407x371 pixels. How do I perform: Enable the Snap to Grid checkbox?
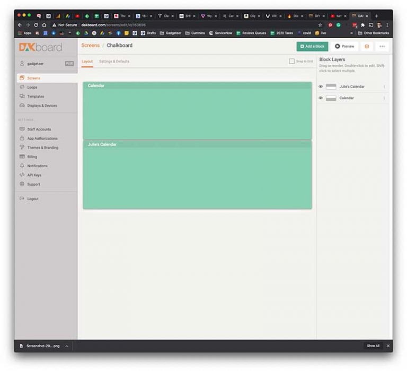(x=292, y=62)
